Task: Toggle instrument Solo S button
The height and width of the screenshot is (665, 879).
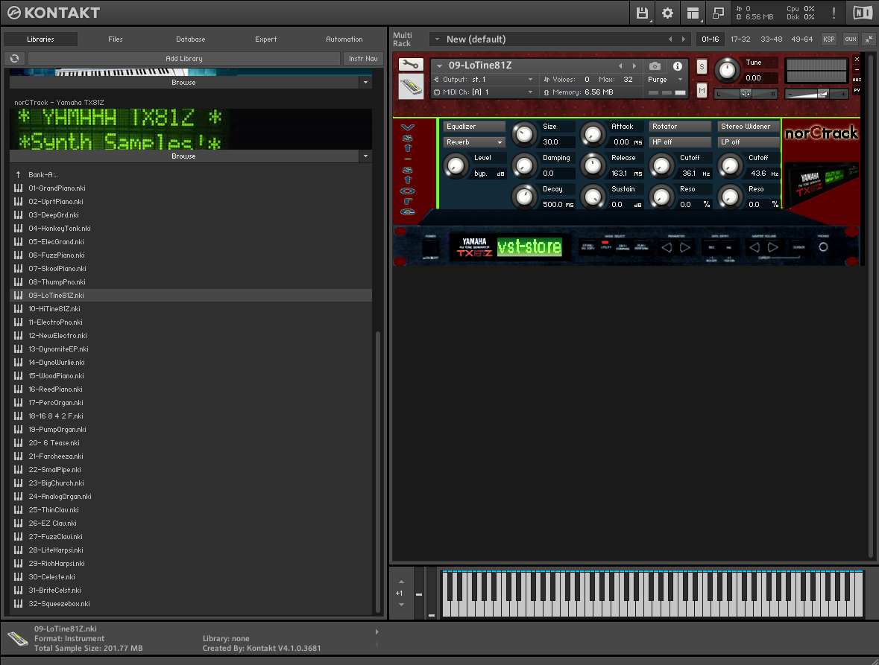Action: (x=702, y=66)
